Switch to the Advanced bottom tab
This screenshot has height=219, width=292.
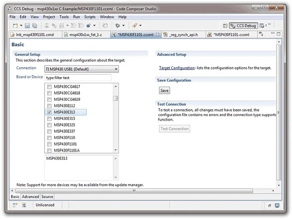30,197
